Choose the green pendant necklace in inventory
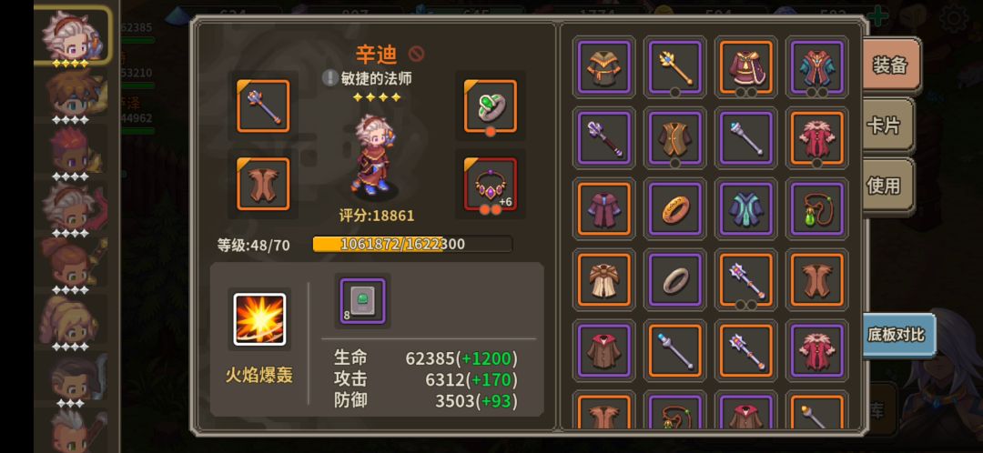The height and width of the screenshot is (453, 983). (x=816, y=209)
